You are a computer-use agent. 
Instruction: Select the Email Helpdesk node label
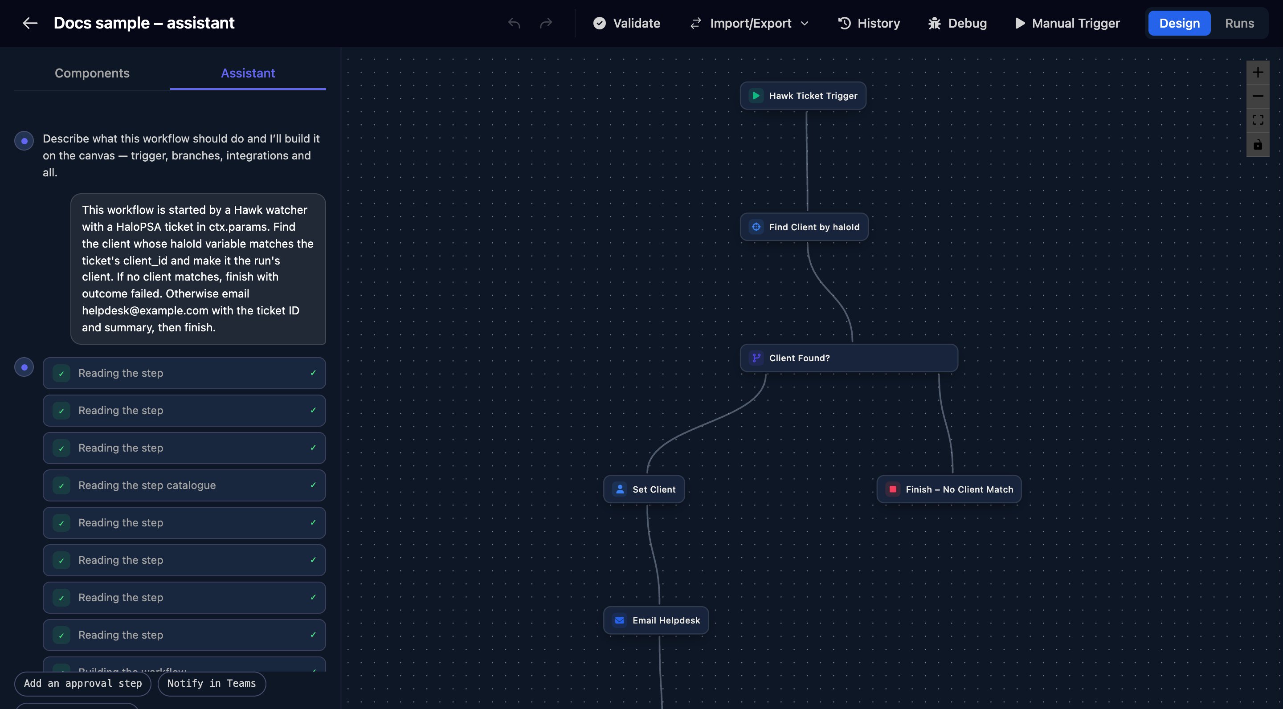666,620
